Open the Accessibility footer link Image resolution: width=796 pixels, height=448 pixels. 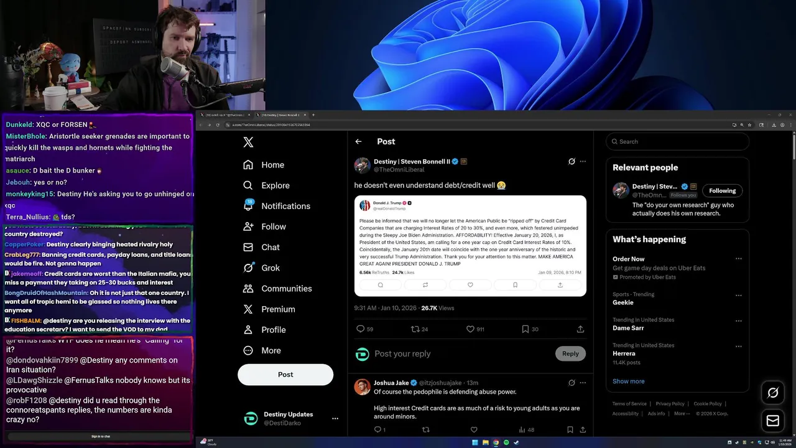(x=626, y=414)
